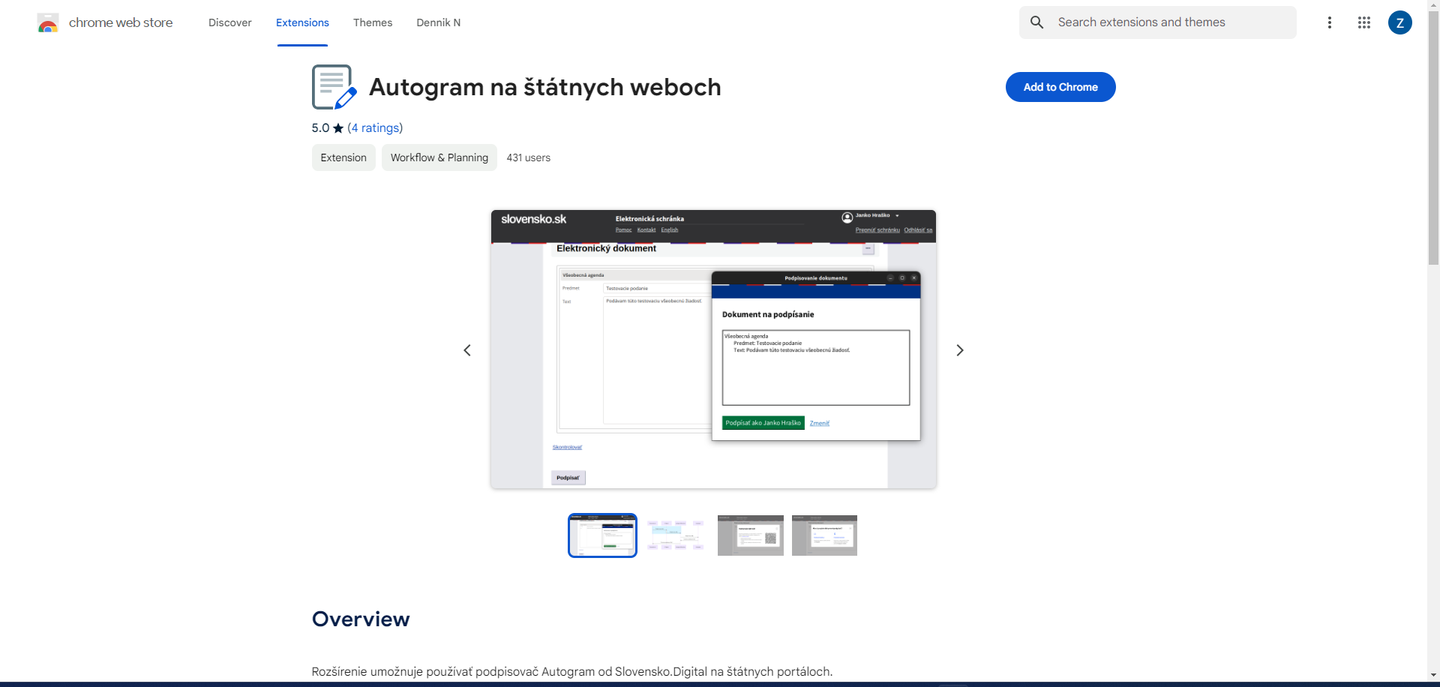
Task: Click the Autogram extension document icon
Action: coord(334,87)
